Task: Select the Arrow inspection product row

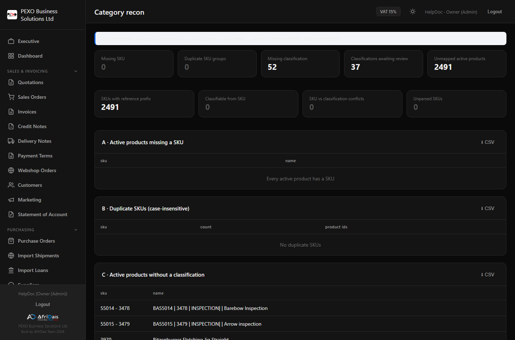Action: pos(300,324)
